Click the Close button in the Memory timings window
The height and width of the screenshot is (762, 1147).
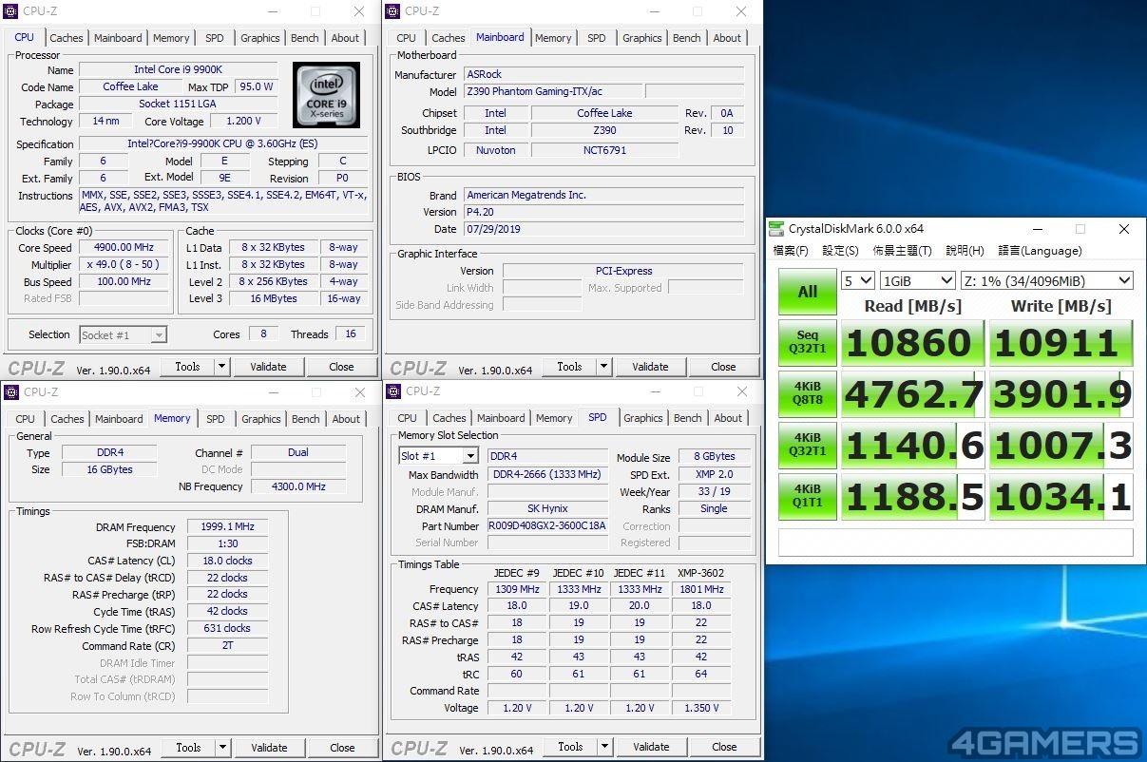342,748
